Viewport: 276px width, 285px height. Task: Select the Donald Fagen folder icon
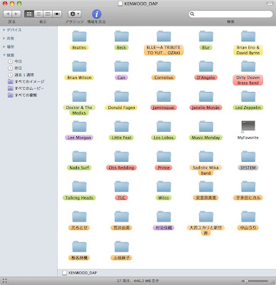[121, 96]
